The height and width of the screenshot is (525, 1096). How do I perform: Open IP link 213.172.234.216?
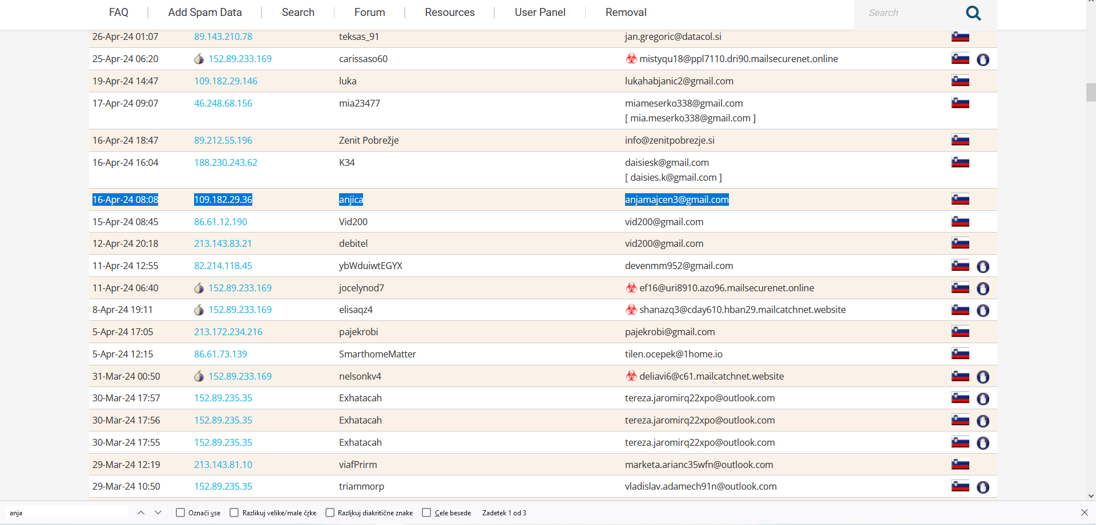tap(228, 332)
